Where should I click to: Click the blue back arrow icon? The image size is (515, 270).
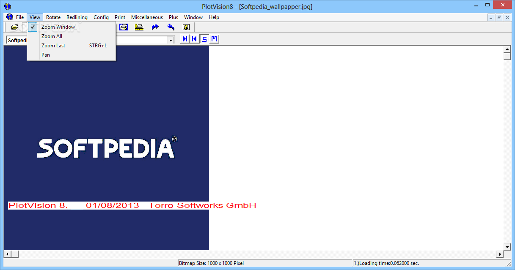(171, 27)
